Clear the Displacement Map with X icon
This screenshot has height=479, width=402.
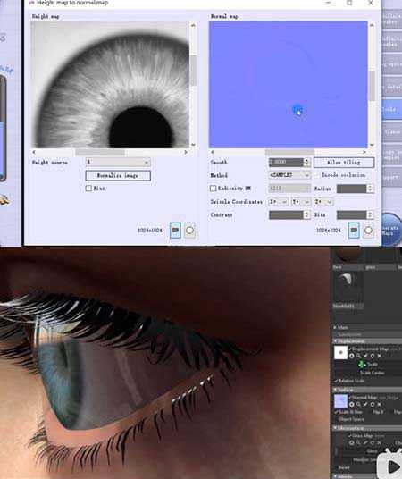(379, 356)
